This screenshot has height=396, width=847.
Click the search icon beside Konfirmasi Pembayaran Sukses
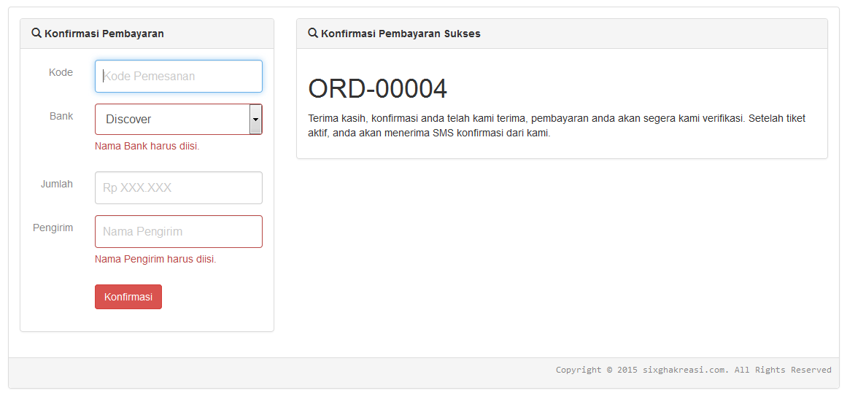(313, 33)
